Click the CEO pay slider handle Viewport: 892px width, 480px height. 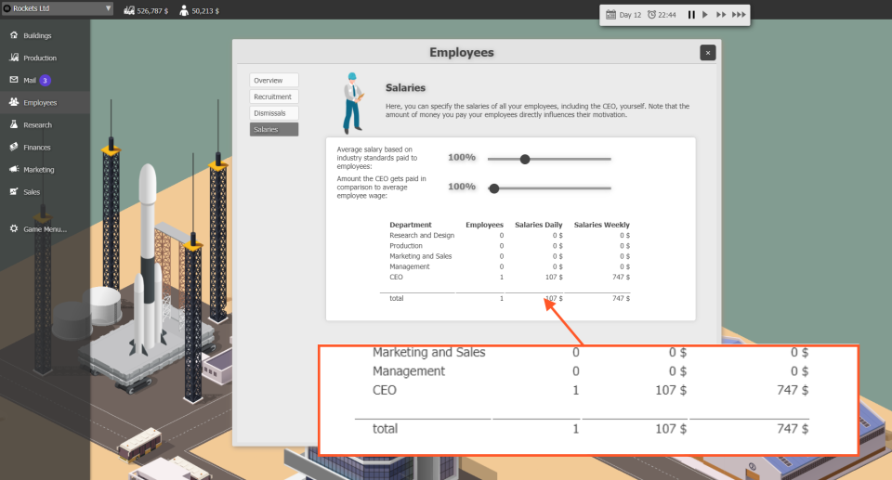(494, 188)
